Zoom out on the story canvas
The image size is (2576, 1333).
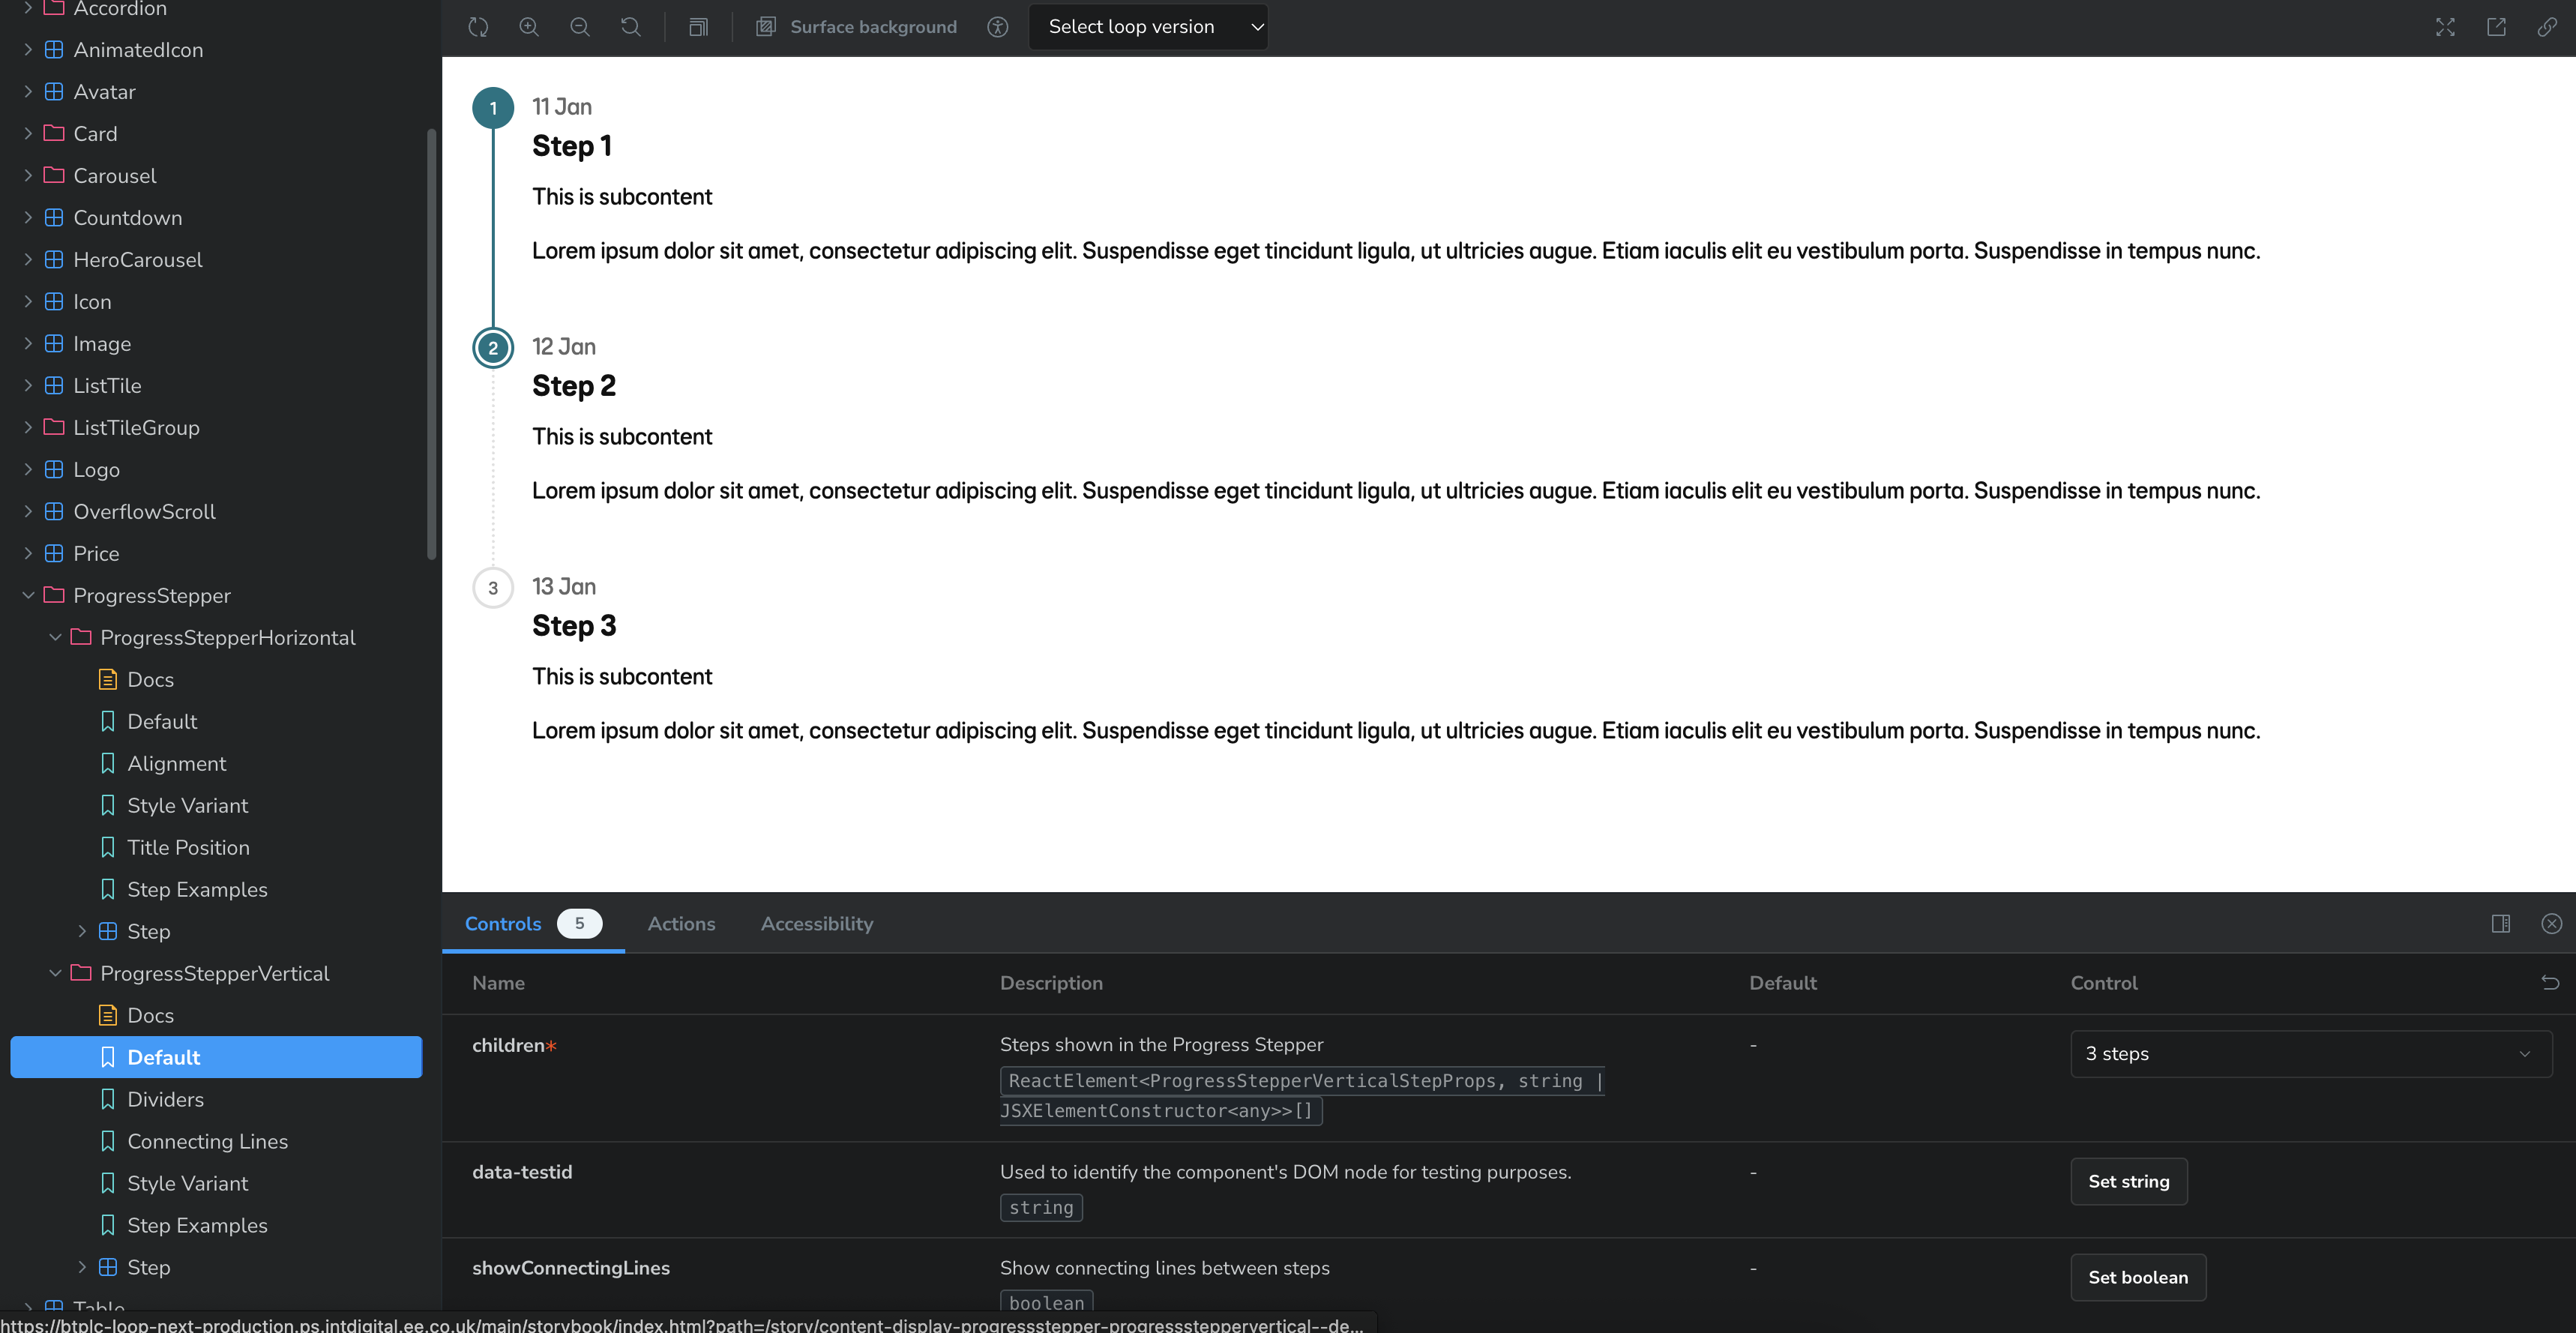tap(580, 27)
